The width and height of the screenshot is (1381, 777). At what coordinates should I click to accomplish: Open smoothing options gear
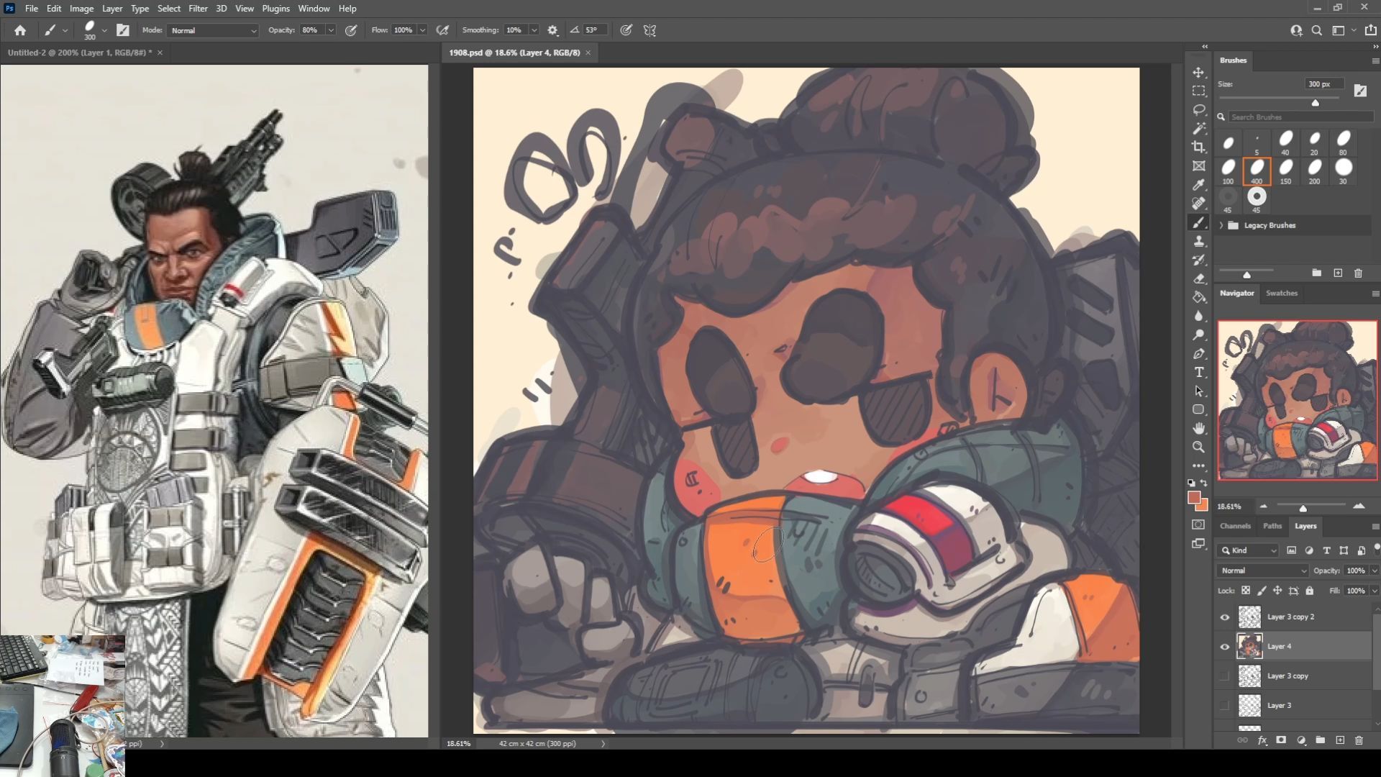click(x=552, y=30)
